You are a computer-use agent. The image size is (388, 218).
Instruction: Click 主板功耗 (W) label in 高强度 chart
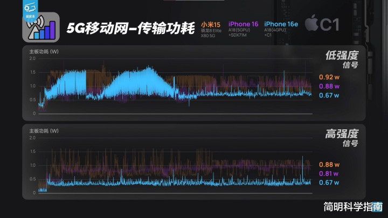(44, 131)
